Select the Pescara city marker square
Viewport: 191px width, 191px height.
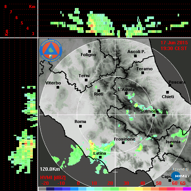(170, 86)
